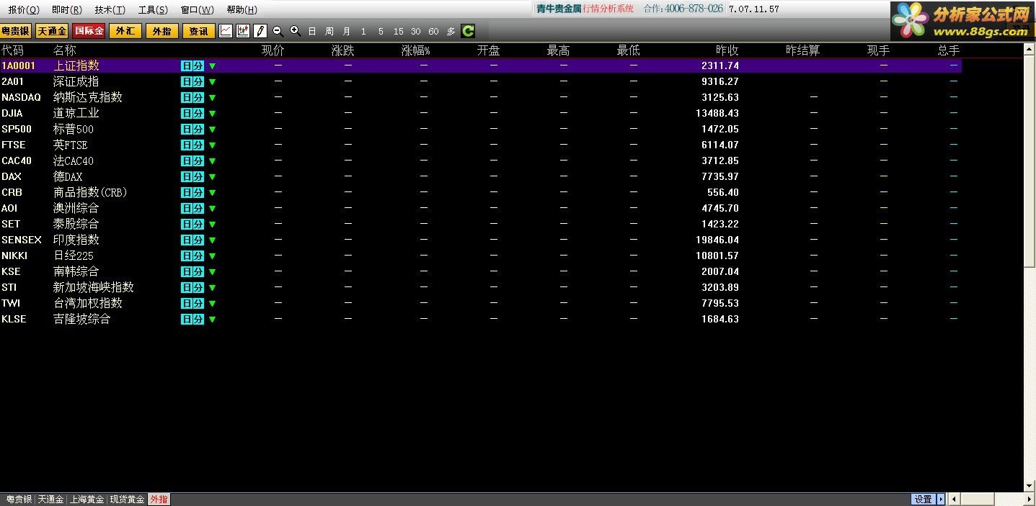Select the bottom 外指 tab

(159, 500)
